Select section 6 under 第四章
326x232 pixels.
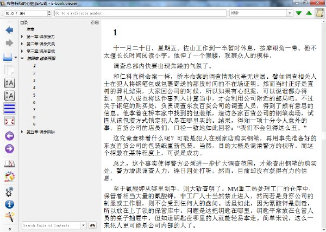34,103
